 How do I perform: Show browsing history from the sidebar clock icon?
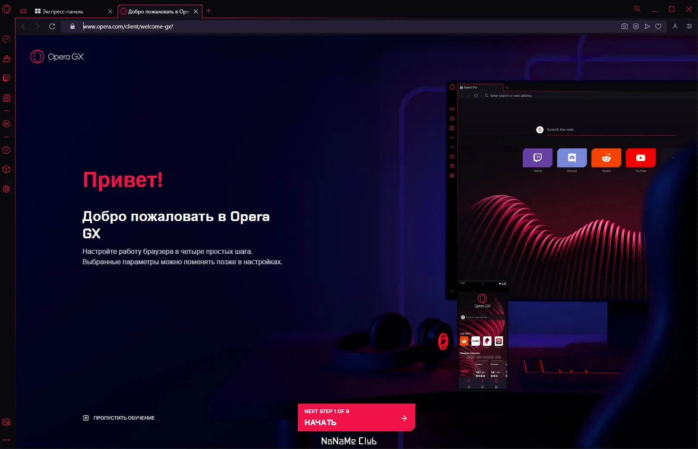coord(6,150)
